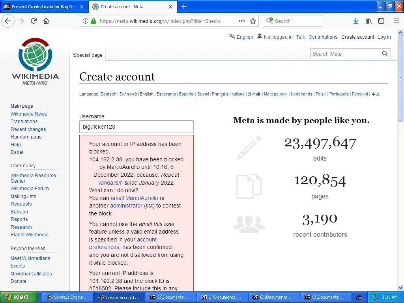Click the email MarcoAurelio link
The height and width of the screenshot is (303, 404).
point(135,198)
